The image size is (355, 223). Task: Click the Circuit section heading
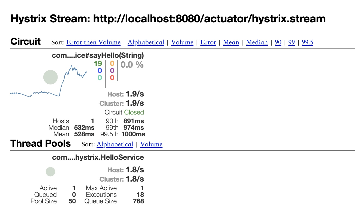[x=25, y=42]
